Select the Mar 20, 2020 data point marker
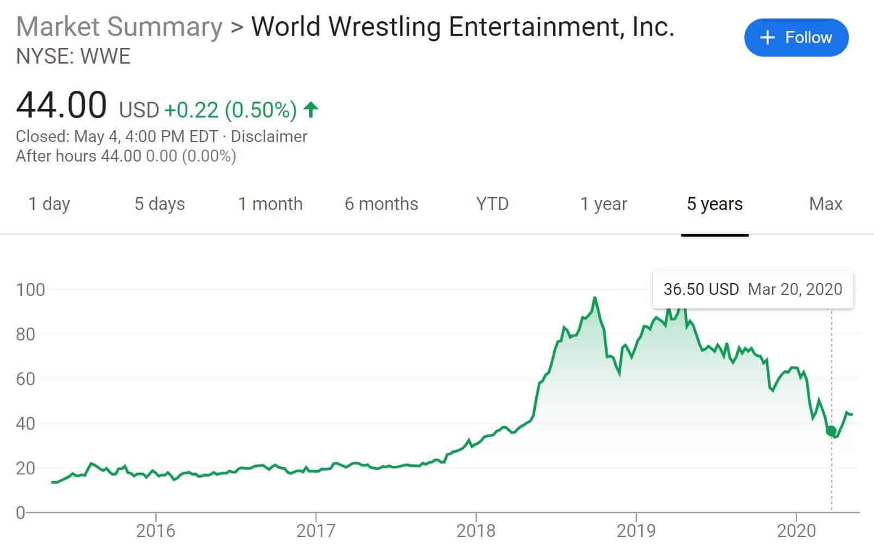This screenshot has height=549, width=874. 832,430
